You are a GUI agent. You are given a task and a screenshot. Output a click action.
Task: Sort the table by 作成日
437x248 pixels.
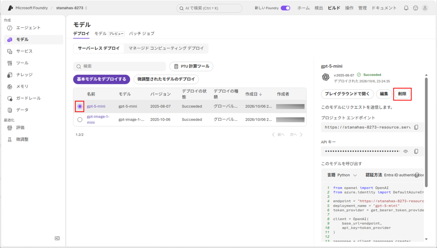pyautogui.click(x=254, y=94)
